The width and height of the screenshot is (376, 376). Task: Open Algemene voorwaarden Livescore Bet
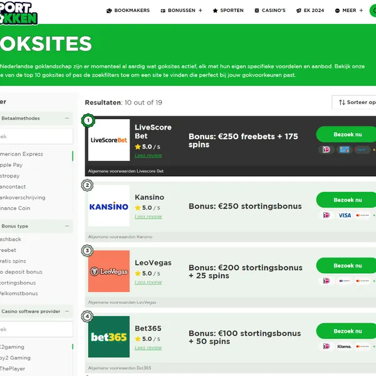[126, 171]
